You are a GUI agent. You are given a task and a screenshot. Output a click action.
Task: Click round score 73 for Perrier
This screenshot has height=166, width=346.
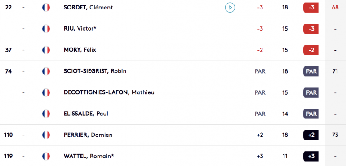coord(335,135)
